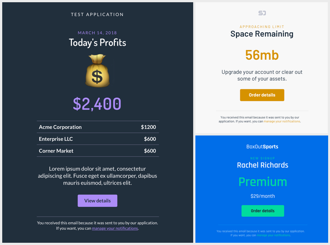This screenshot has width=330, height=245.
Task: Click the BoxOutSports logo
Action: click(262, 147)
